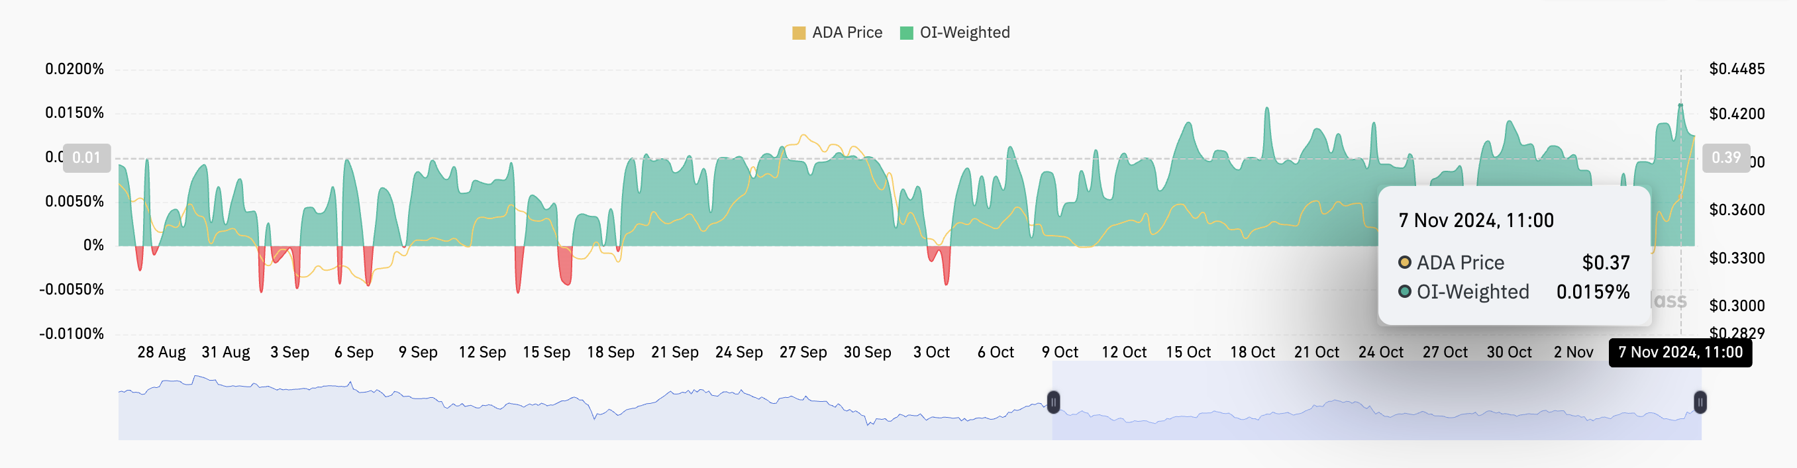Screen dimensions: 1797x468
Task: Click the 21 Oct date label
Action: (x=1316, y=352)
